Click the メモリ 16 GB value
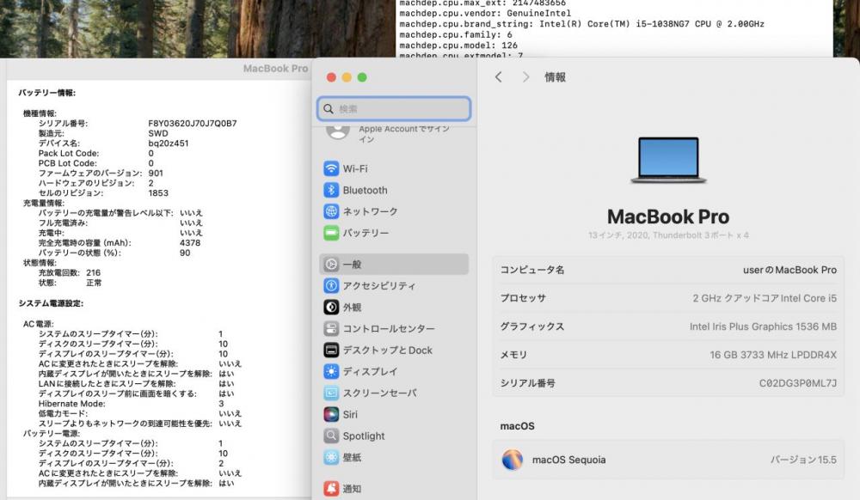 773,355
